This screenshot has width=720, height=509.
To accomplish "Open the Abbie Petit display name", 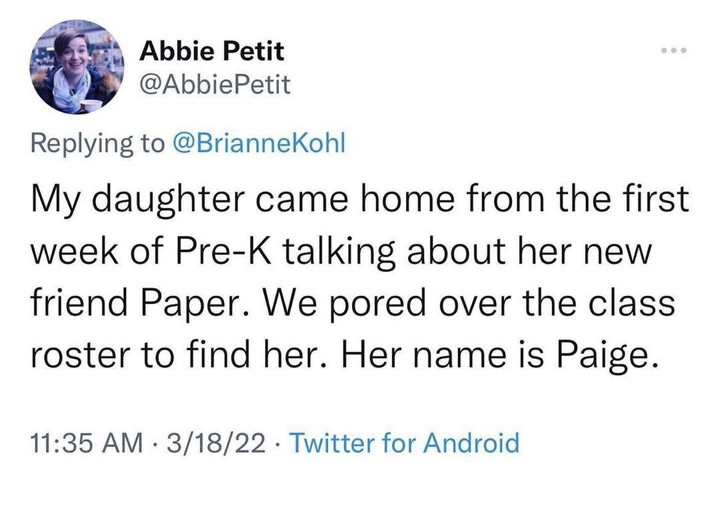I will [x=212, y=50].
